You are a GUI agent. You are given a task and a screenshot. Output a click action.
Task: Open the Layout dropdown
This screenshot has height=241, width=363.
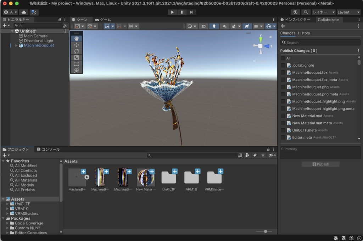coord(348,12)
